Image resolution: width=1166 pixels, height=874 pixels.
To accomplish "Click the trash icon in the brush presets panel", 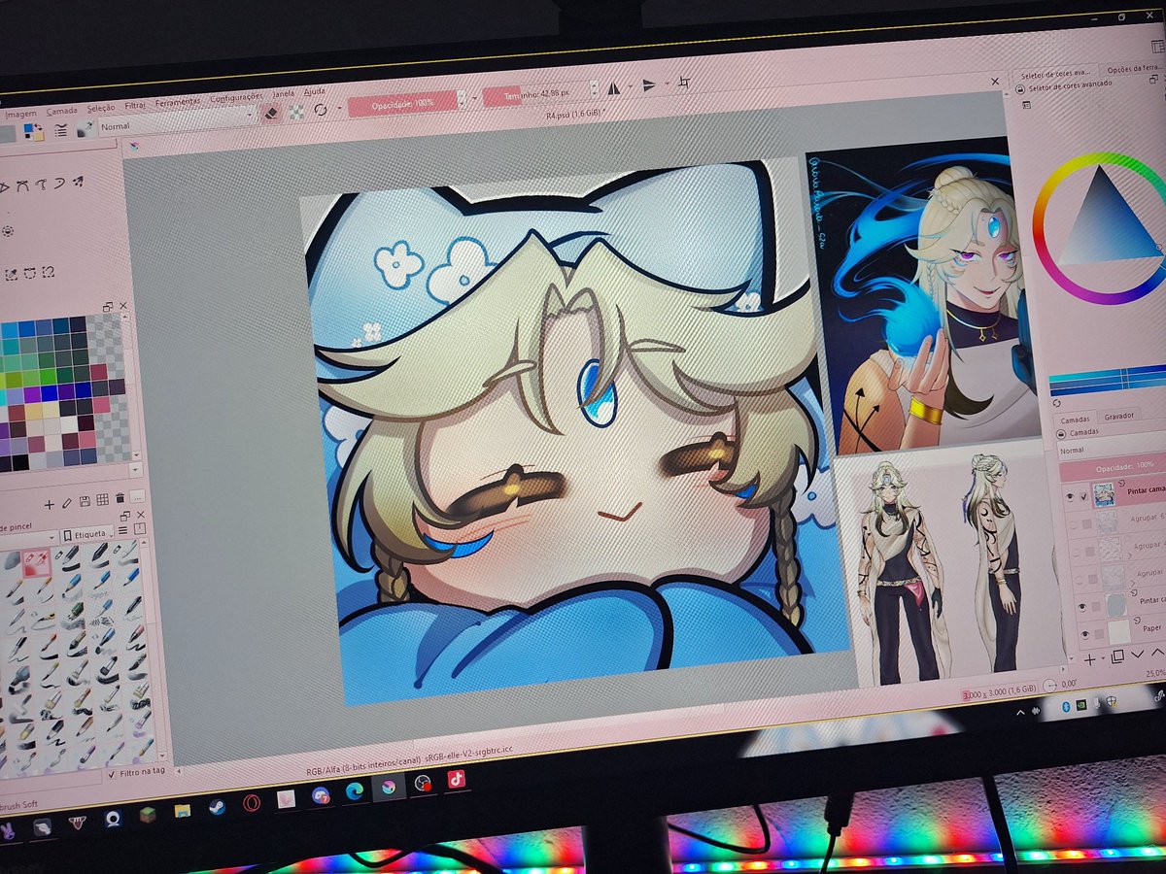I will pyautogui.click(x=120, y=498).
